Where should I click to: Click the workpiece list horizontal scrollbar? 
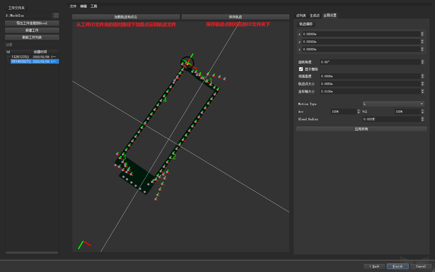pos(32,253)
